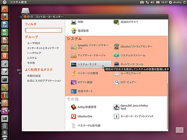This screenshot has width=187, height=140.
Task: Select group ユーザ向け in sidebar
Action: 34,43
